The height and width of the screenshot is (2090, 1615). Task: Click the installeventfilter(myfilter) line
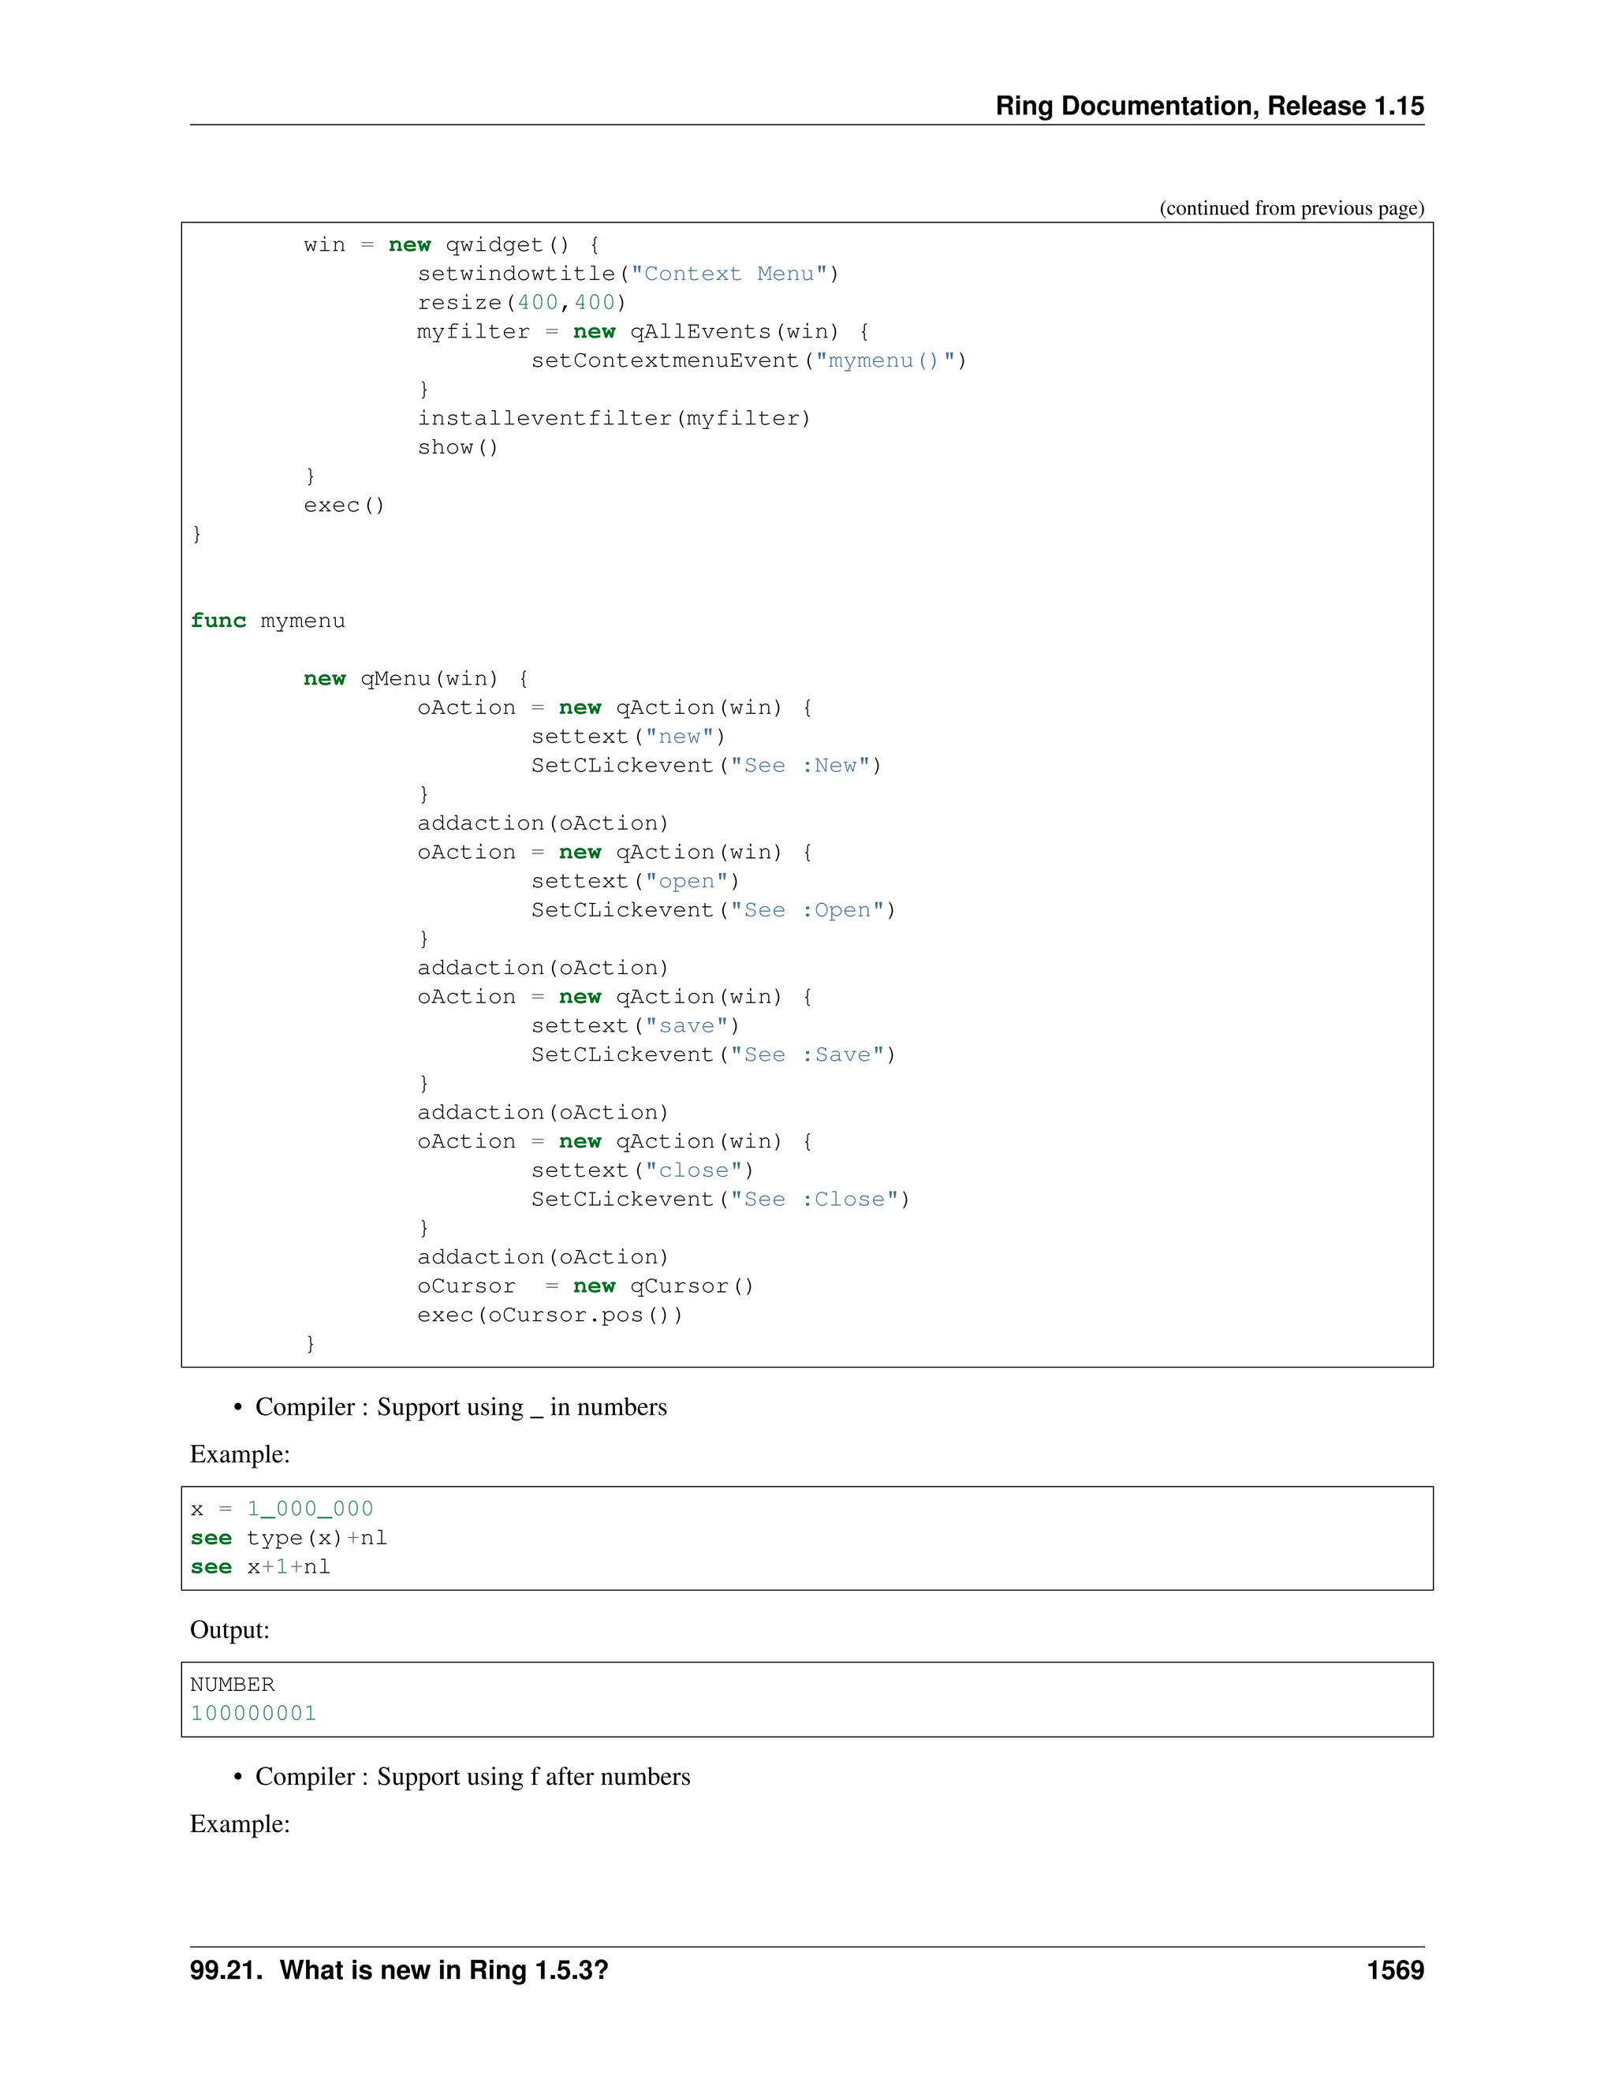(x=614, y=419)
